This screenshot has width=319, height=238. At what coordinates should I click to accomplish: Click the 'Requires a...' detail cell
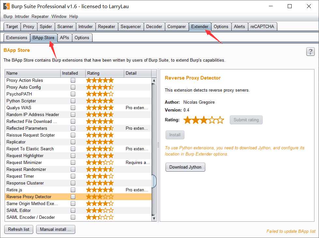[x=138, y=162]
